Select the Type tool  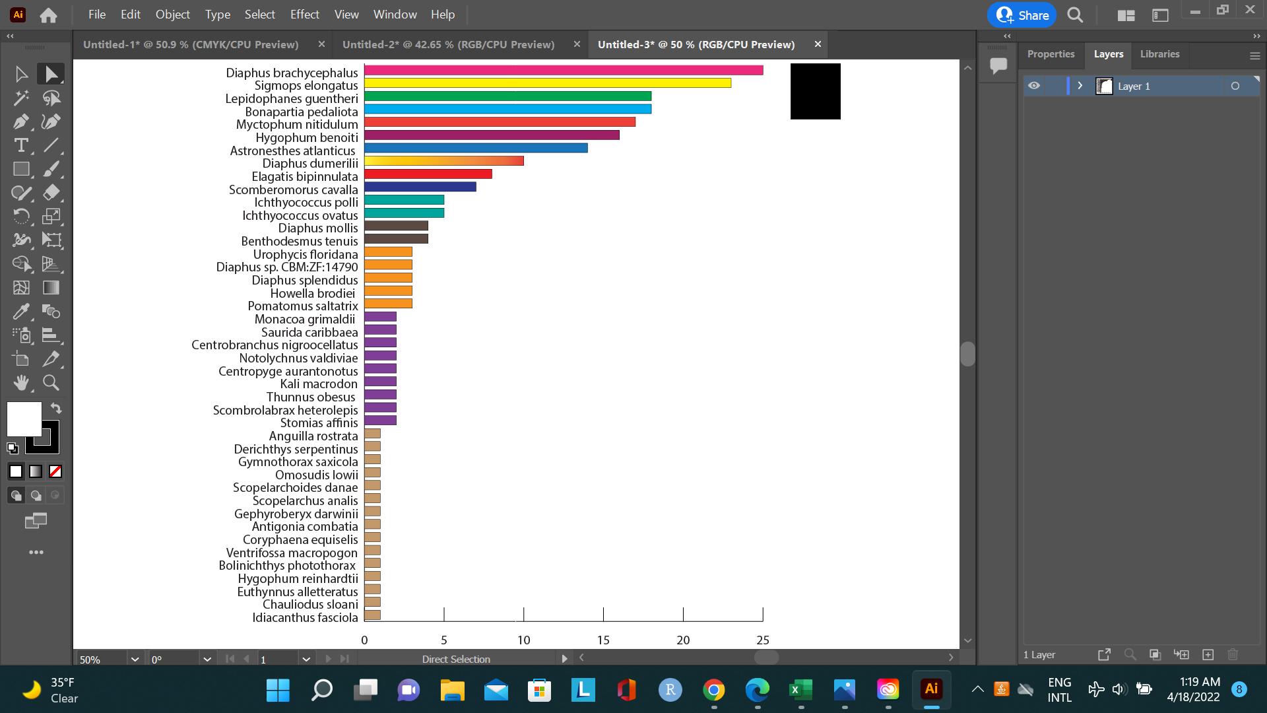20,145
